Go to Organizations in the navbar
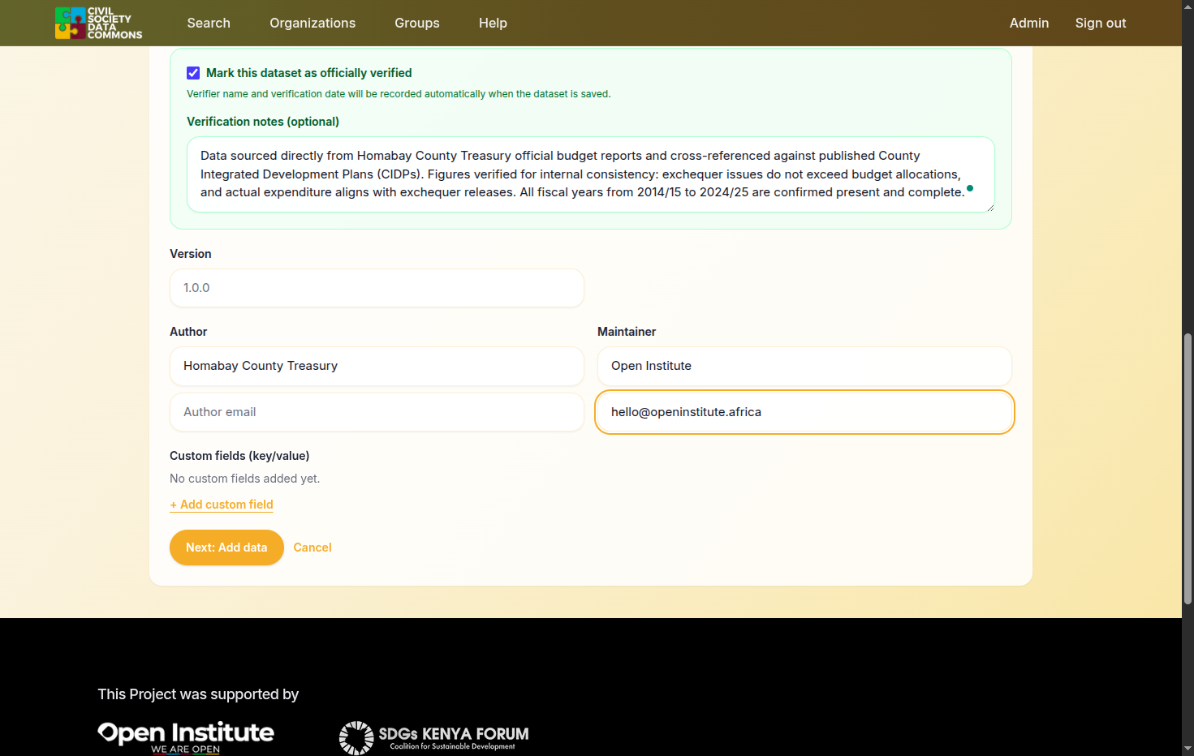The height and width of the screenshot is (756, 1194). coord(313,23)
